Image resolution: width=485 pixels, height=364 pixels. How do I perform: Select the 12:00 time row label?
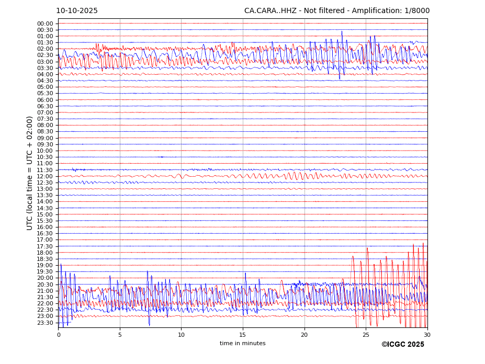[x=45, y=176]
